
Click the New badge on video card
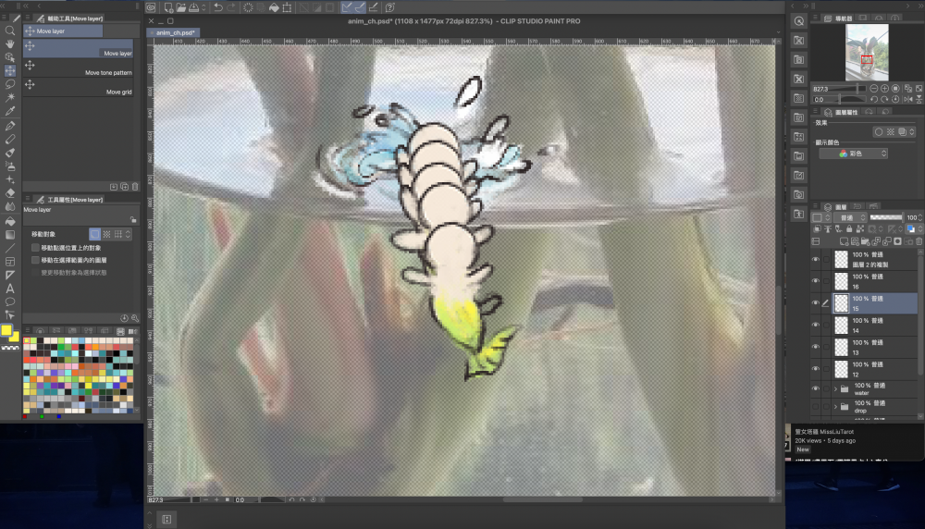point(802,449)
